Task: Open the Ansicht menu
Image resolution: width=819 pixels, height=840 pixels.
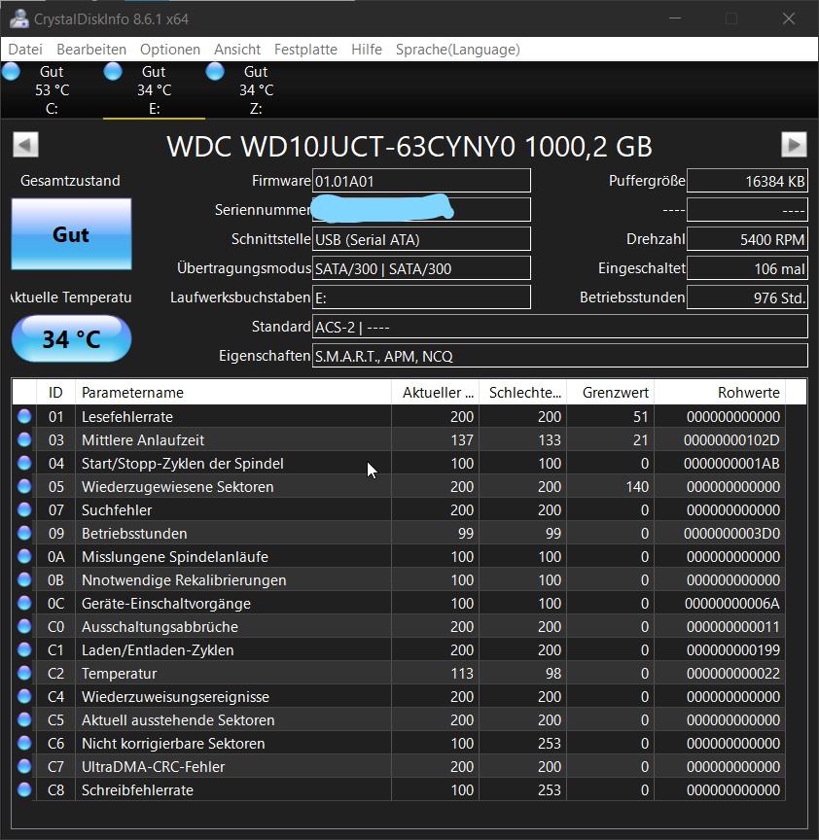Action: coord(237,50)
